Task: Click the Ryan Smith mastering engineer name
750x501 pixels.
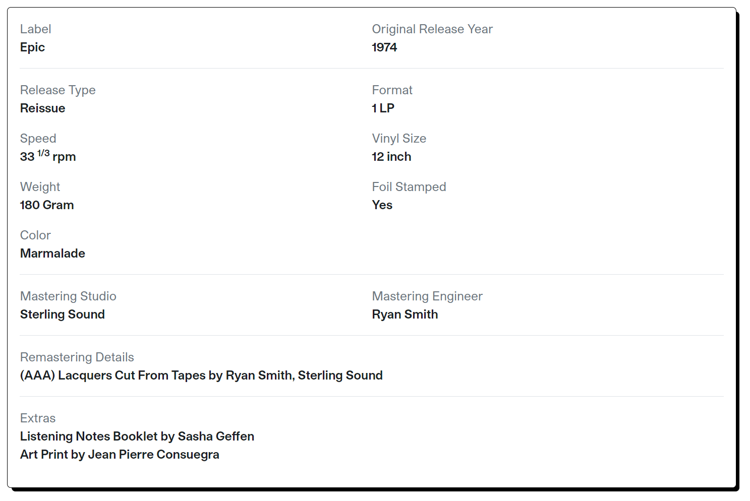Action: point(405,315)
